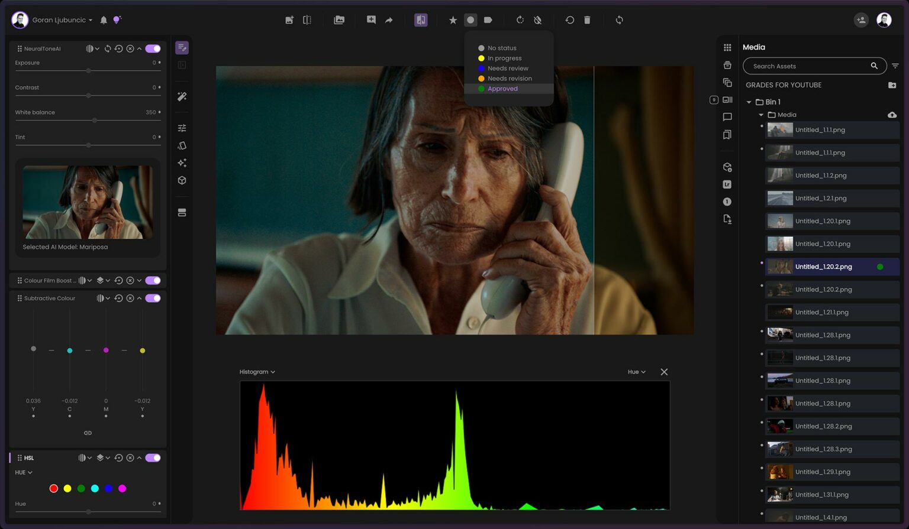Open the tag labeling tool in the toolbar
Screen dimensions: 909x529
488,20
